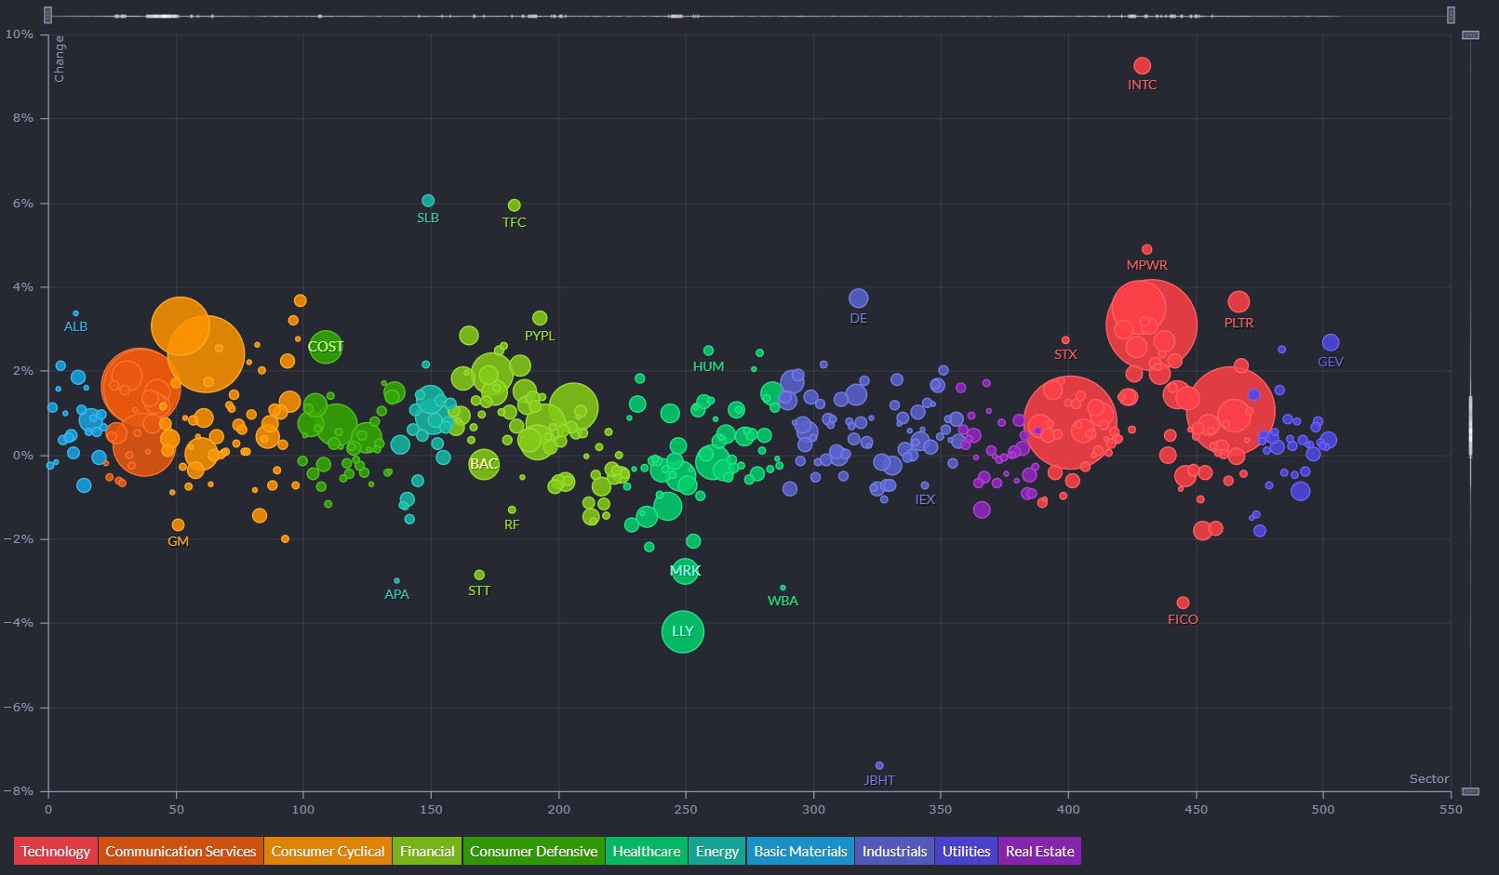
Task: Hide the Real Estate sector series
Action: [x=1039, y=851]
